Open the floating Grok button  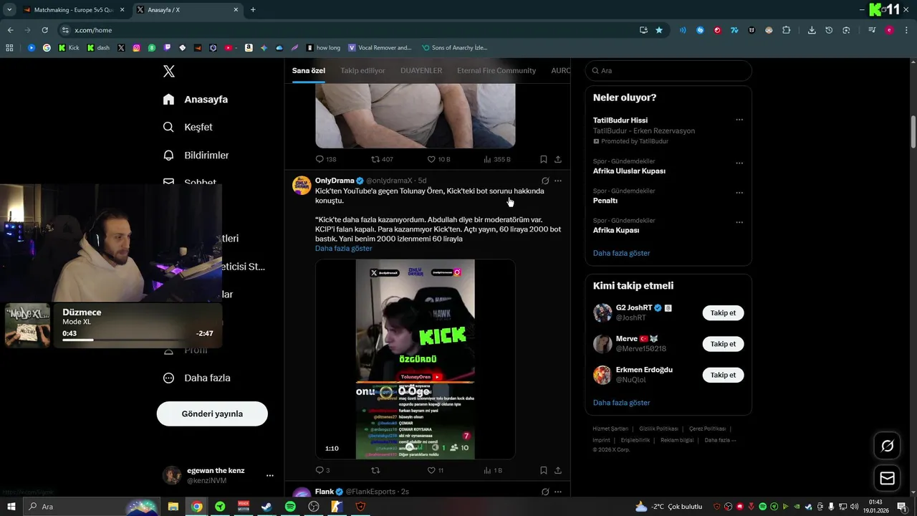[887, 446]
